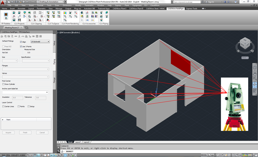Click the Sign In link
Screen dimensions: 258x157
[x=211, y=2]
